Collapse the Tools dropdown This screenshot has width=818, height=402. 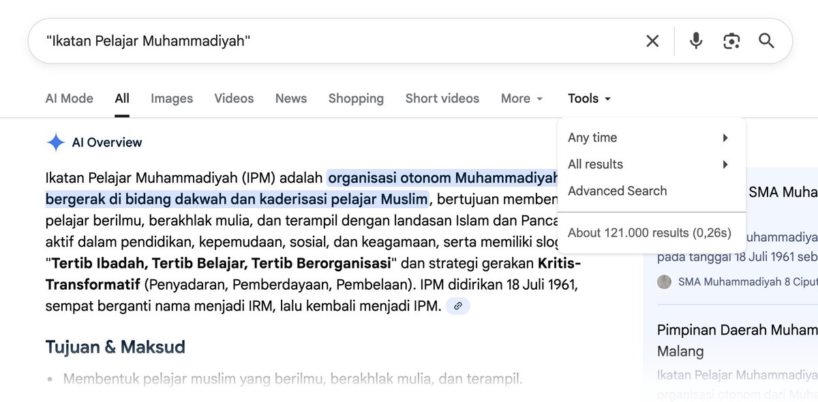pyautogui.click(x=590, y=98)
